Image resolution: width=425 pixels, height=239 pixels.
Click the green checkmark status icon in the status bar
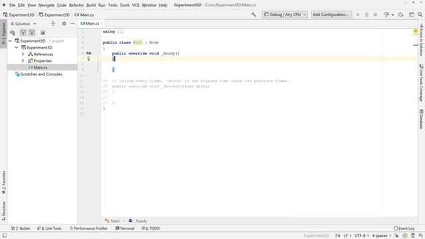point(404,236)
